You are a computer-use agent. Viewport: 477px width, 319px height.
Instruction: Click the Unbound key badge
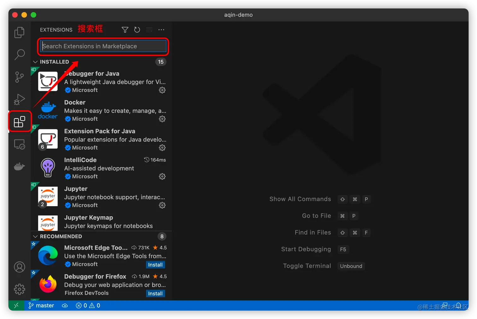(x=351, y=266)
